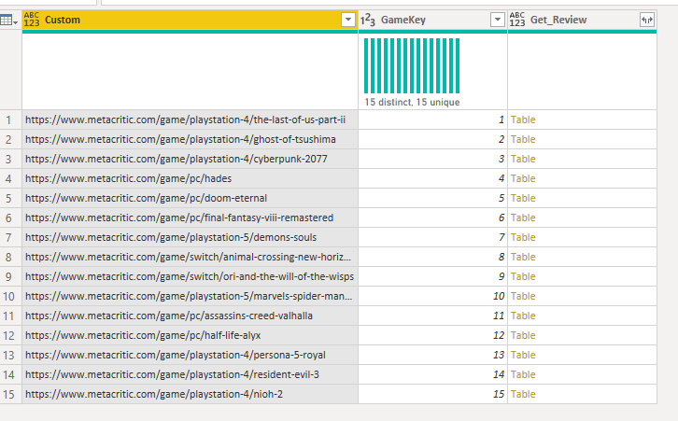Select the assassins-creed-valhalla URL cell
Image resolution: width=678 pixels, height=421 pixels.
(x=191, y=316)
